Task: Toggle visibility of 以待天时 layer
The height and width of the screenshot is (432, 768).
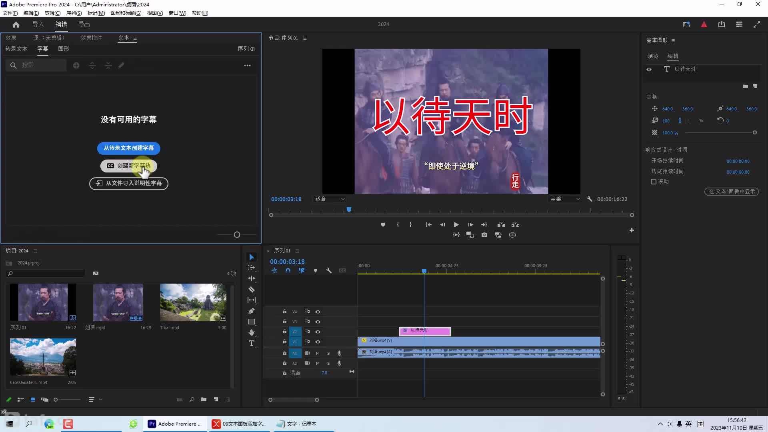Action: (x=649, y=69)
